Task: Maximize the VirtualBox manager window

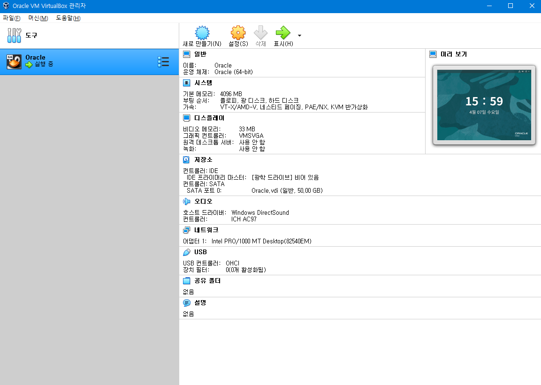Action: point(511,6)
